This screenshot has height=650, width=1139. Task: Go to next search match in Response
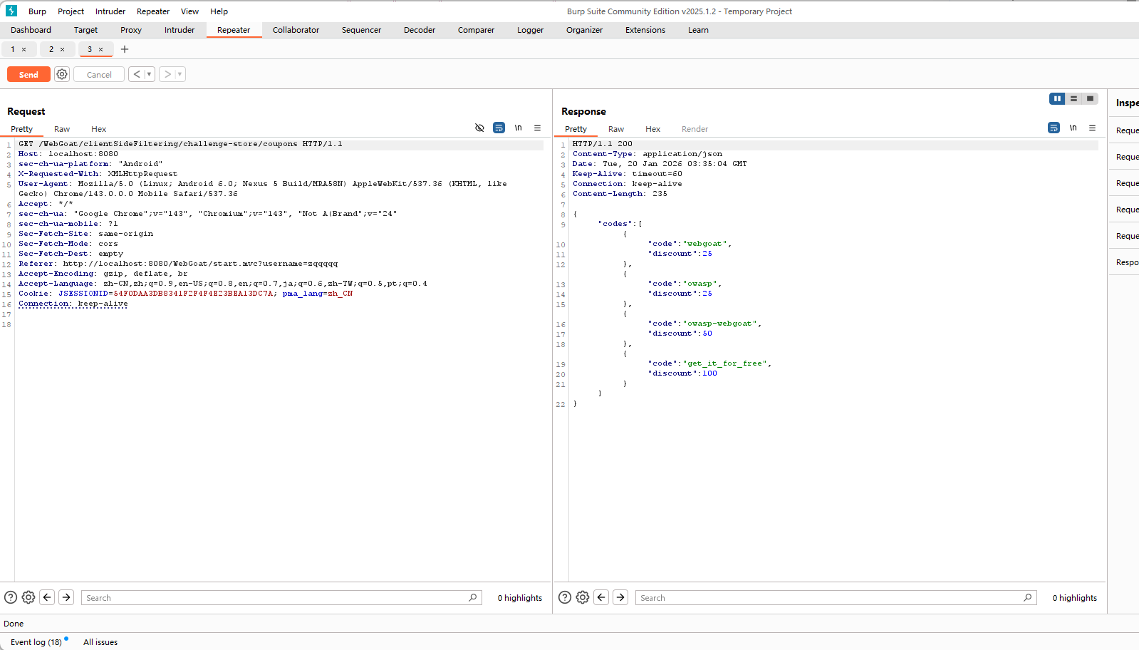coord(620,597)
